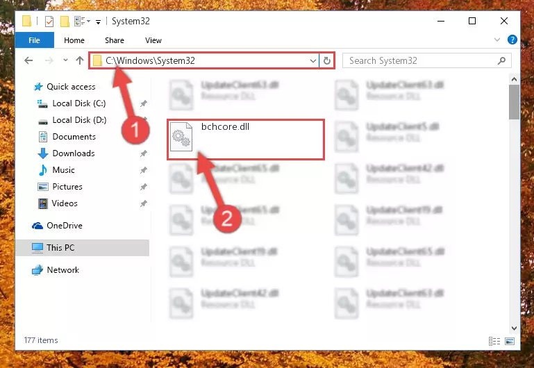Click the folder icon in the title bar
Image resolution: width=534 pixels, height=368 pixels.
pos(27,21)
